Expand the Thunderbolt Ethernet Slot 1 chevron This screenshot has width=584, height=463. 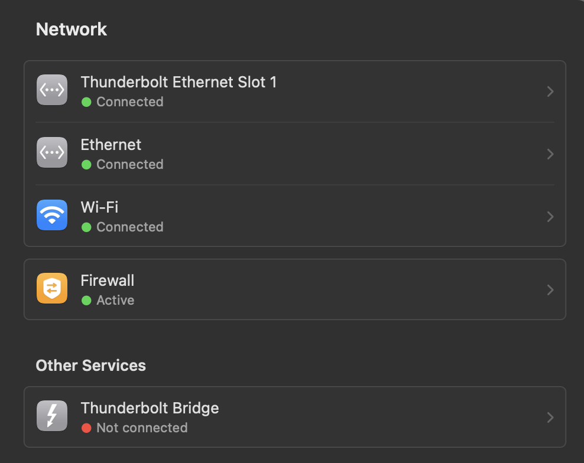pyautogui.click(x=550, y=92)
